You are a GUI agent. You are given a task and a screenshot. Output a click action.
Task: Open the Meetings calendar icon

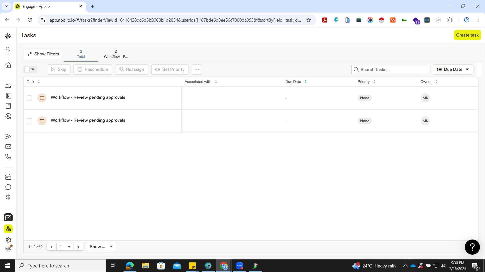click(8, 177)
